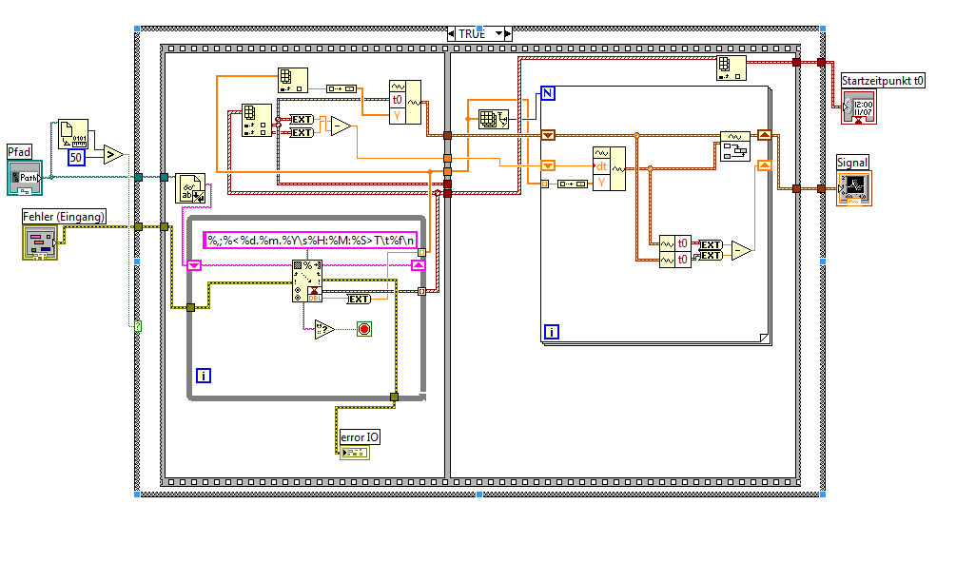Select the Build Waveform node with t0 and Y
Screen dimensions: 956x562
pos(405,103)
